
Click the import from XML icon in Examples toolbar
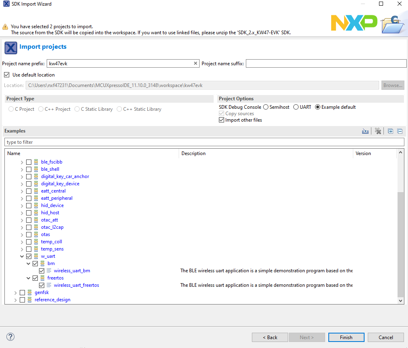coord(365,131)
